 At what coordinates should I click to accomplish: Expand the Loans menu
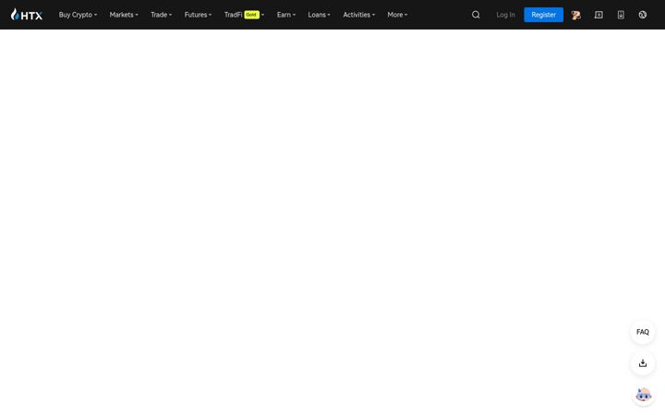click(x=319, y=15)
